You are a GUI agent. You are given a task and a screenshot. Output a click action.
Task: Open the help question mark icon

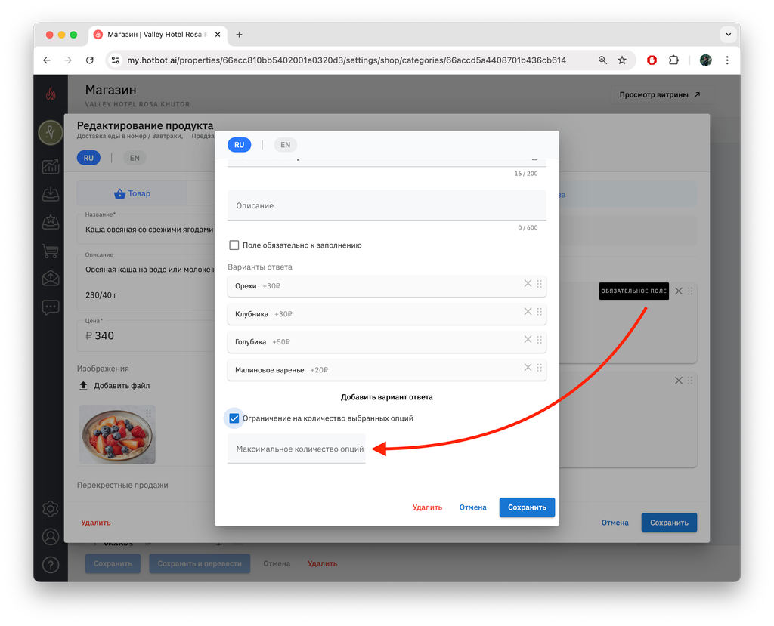pyautogui.click(x=51, y=564)
